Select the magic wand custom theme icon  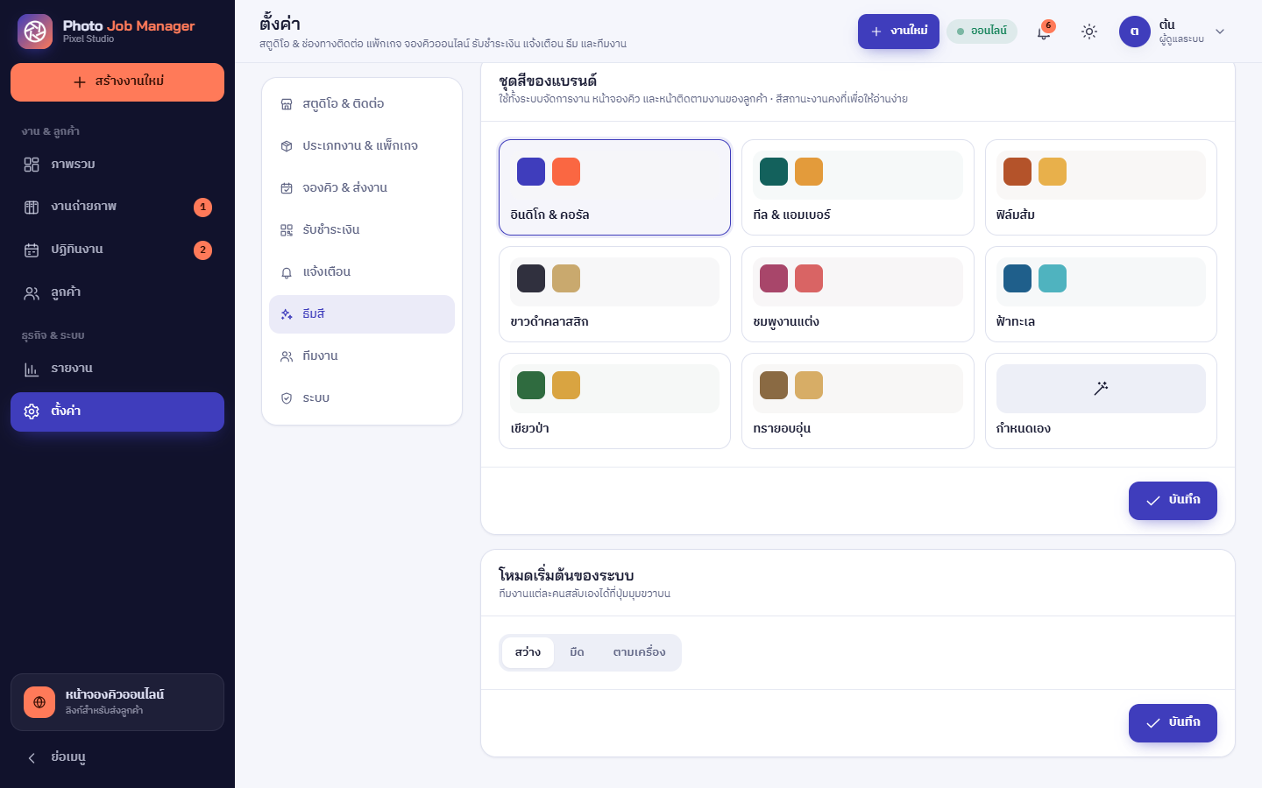click(x=1101, y=388)
